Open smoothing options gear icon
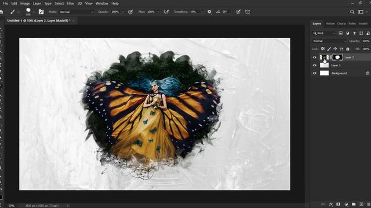The height and width of the screenshot is (208, 371). point(209,12)
